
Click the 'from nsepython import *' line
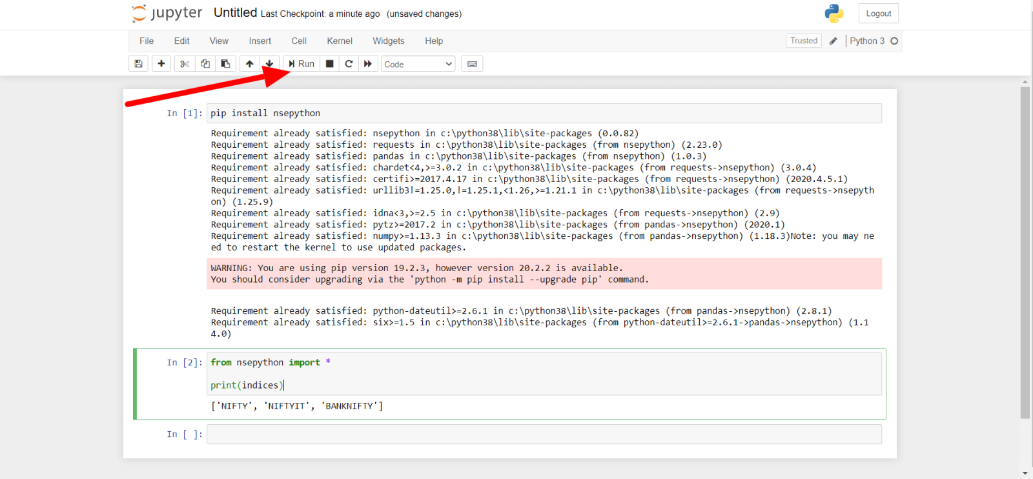[x=271, y=363]
